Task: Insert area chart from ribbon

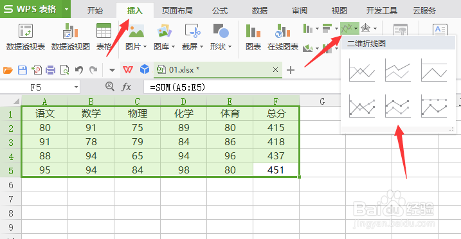Action: (308, 48)
